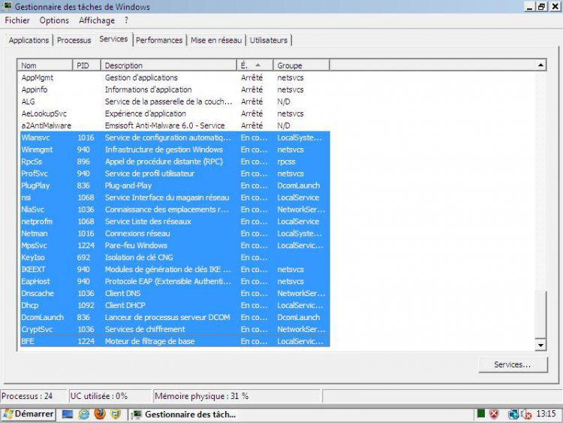Screen dimensions: 563x423
Task: Click the network tray icon
Action: (513, 415)
